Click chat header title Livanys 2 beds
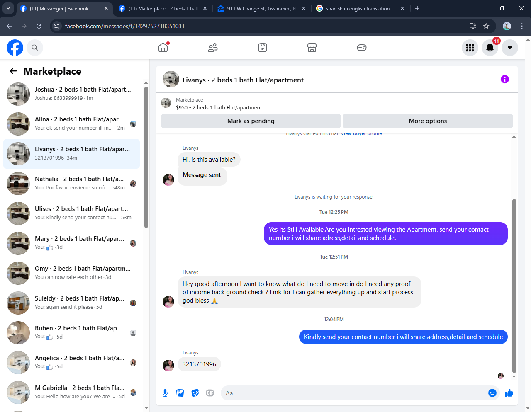531x412 pixels. (x=243, y=80)
